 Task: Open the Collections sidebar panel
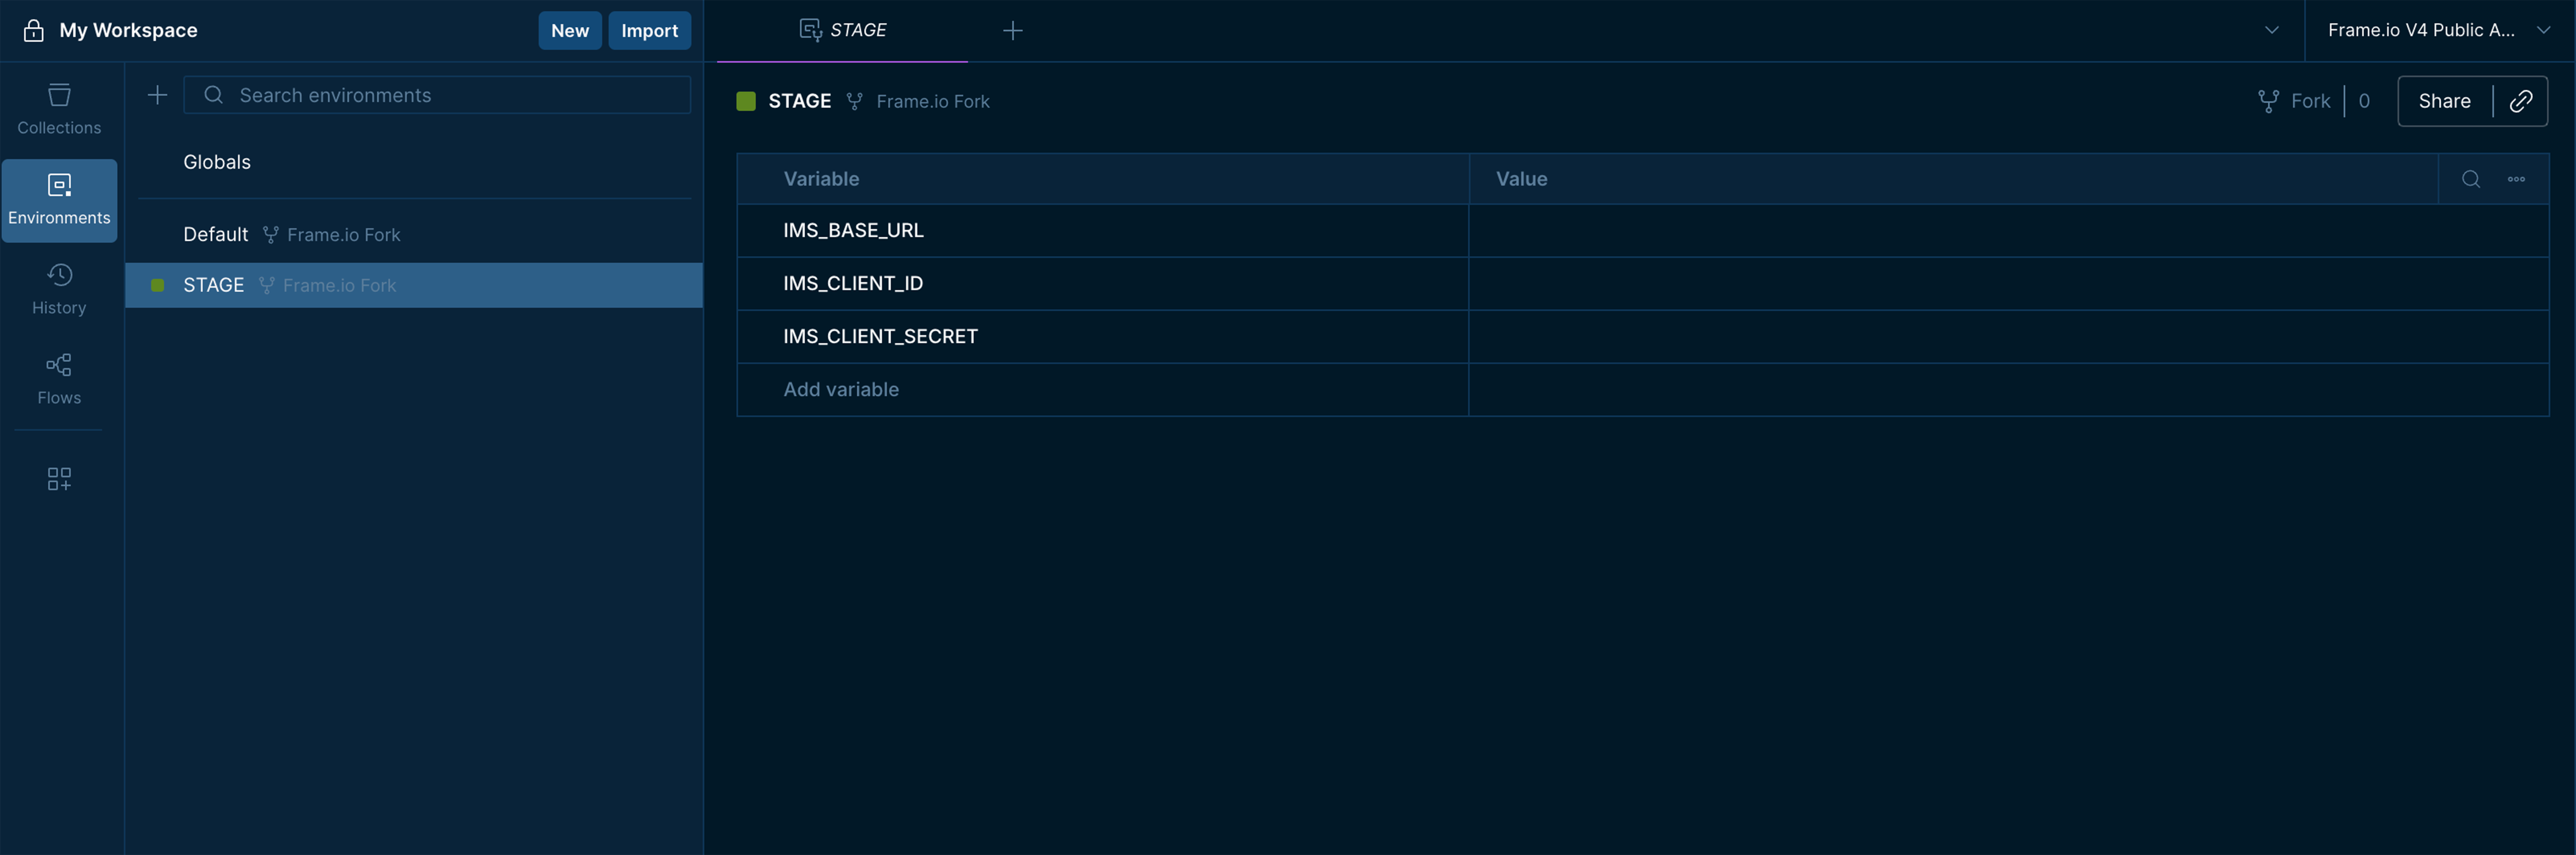pos(59,109)
